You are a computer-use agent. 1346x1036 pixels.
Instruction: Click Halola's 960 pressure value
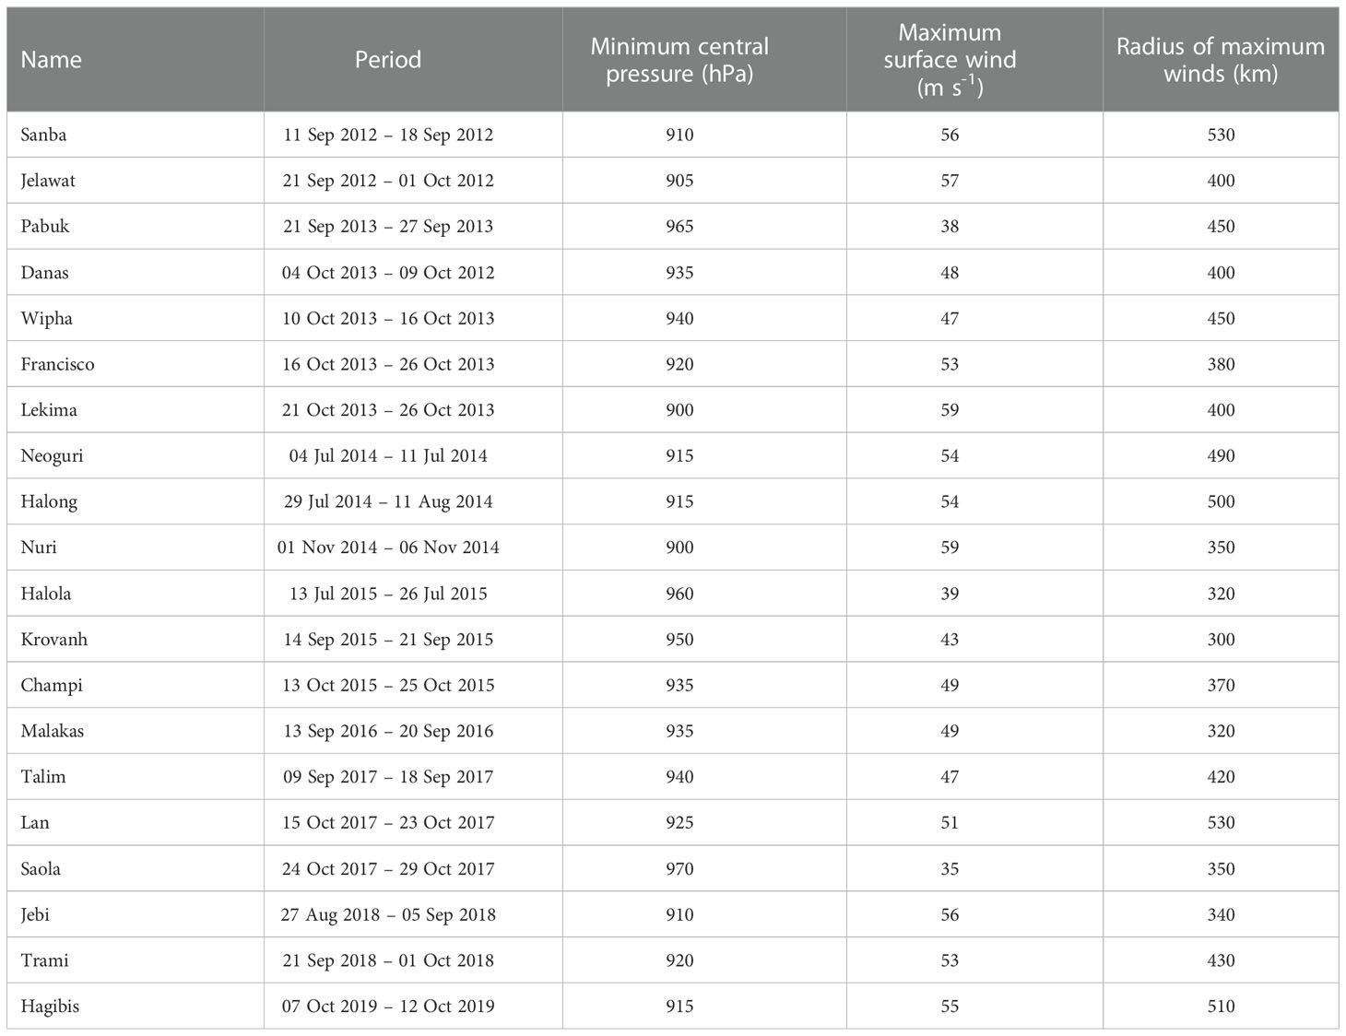click(x=679, y=594)
